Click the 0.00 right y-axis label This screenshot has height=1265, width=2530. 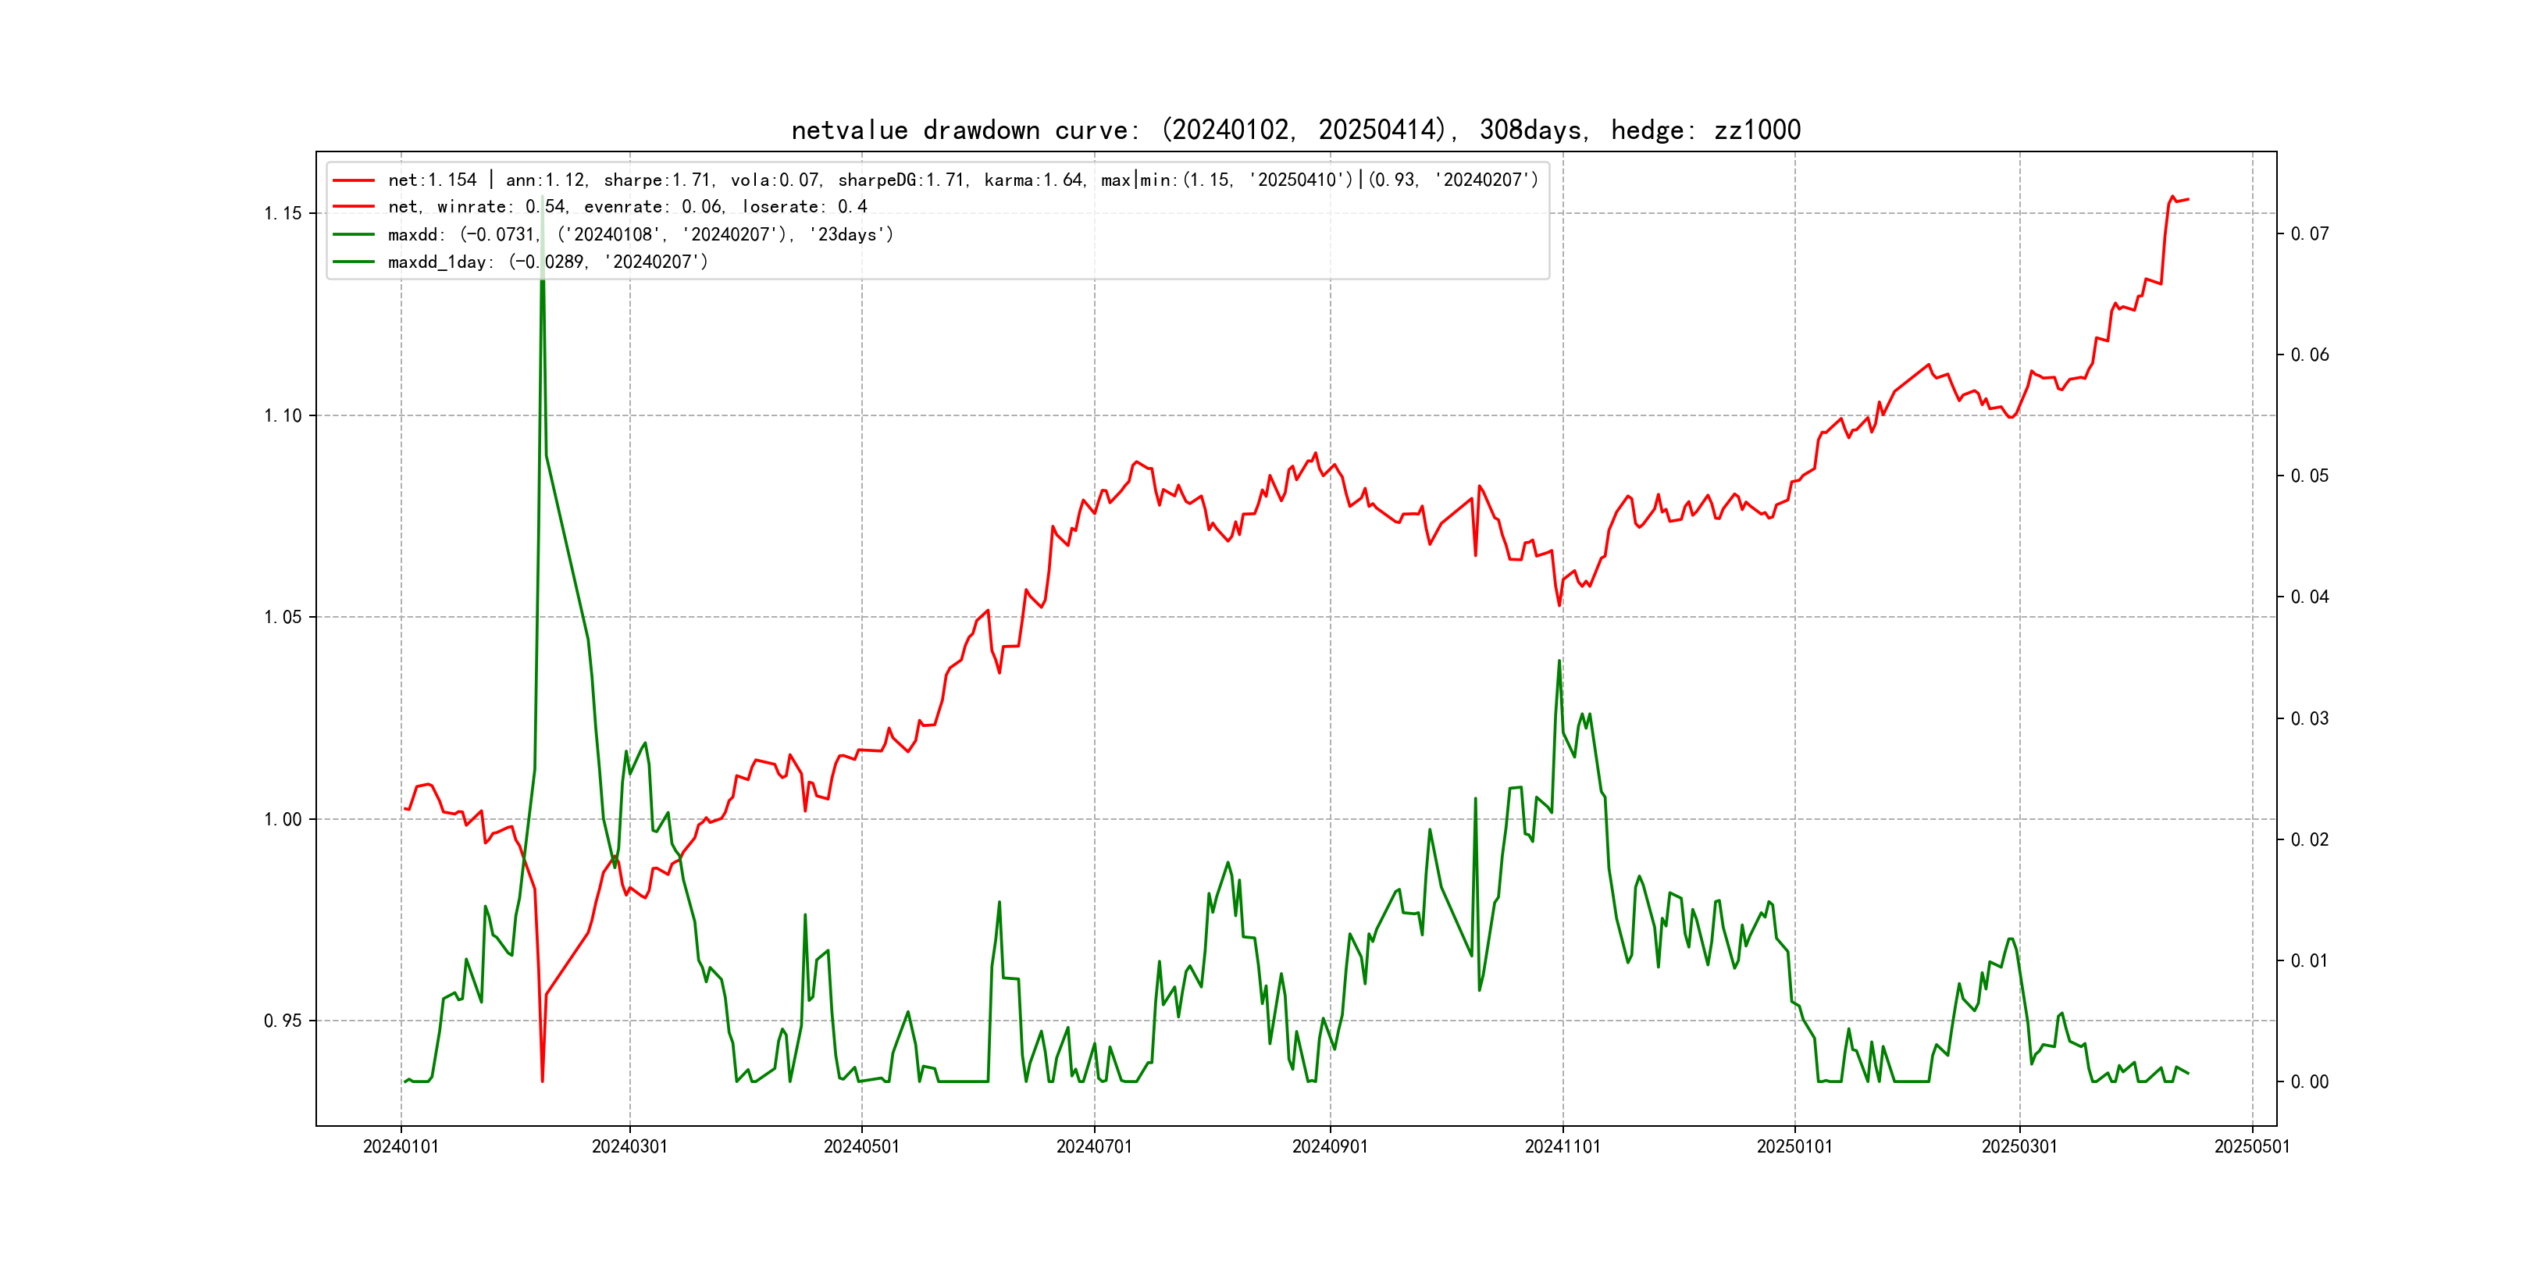[x=2309, y=1082]
